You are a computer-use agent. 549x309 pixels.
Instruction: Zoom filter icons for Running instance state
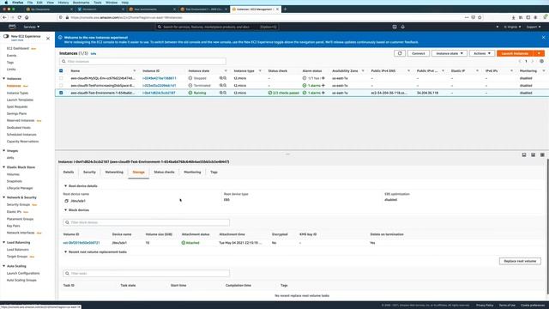tap(223, 93)
